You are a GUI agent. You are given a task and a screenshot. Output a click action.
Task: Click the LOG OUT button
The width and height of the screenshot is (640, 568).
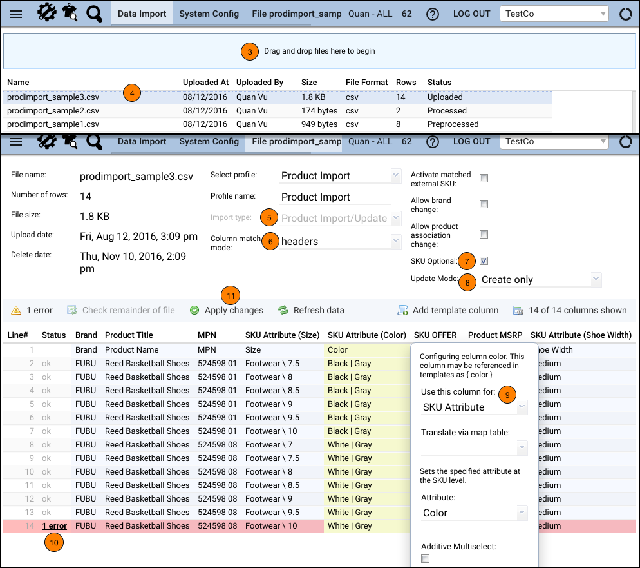(471, 13)
